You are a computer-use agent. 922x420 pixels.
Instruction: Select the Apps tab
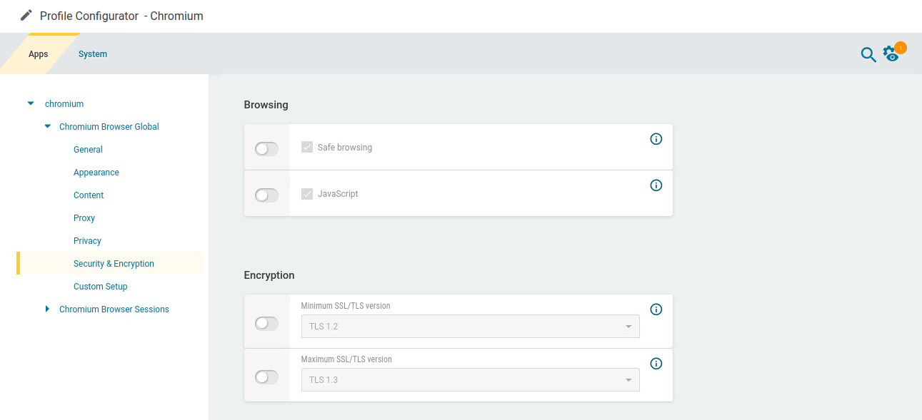(x=39, y=54)
